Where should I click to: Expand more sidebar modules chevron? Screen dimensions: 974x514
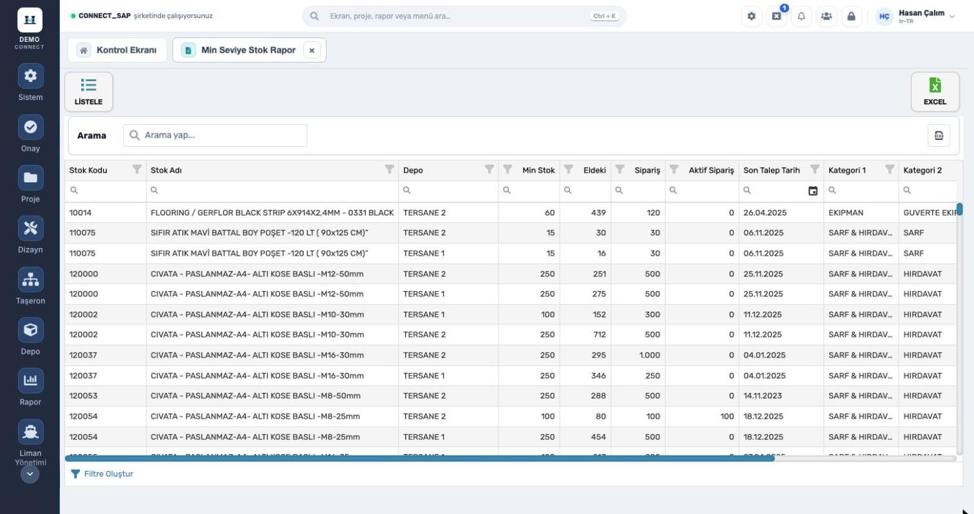(x=30, y=474)
